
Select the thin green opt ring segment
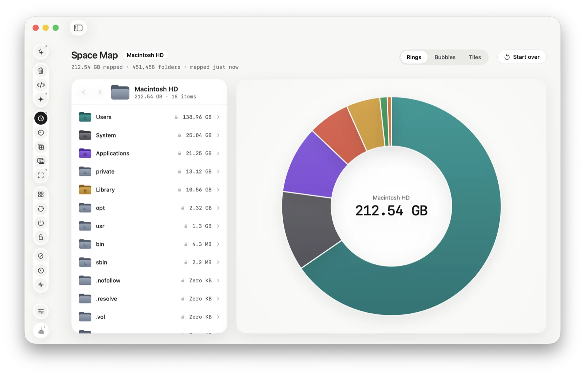pos(385,122)
